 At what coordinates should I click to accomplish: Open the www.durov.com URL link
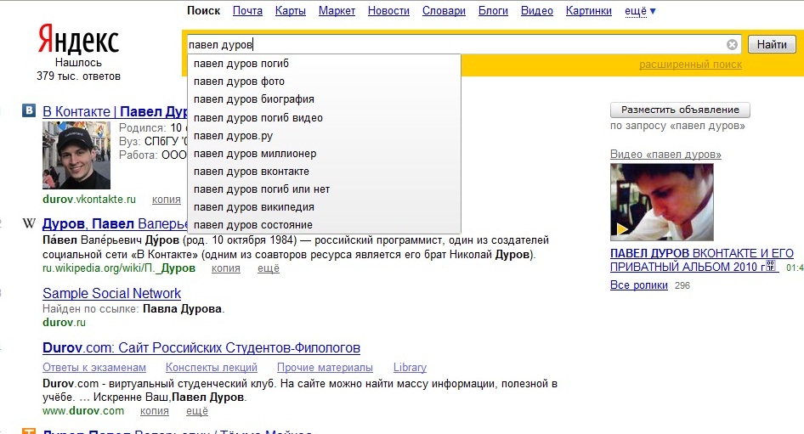click(x=83, y=411)
